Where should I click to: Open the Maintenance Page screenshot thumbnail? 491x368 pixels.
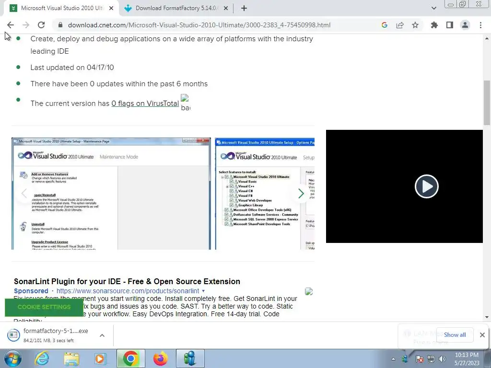pyautogui.click(x=111, y=194)
